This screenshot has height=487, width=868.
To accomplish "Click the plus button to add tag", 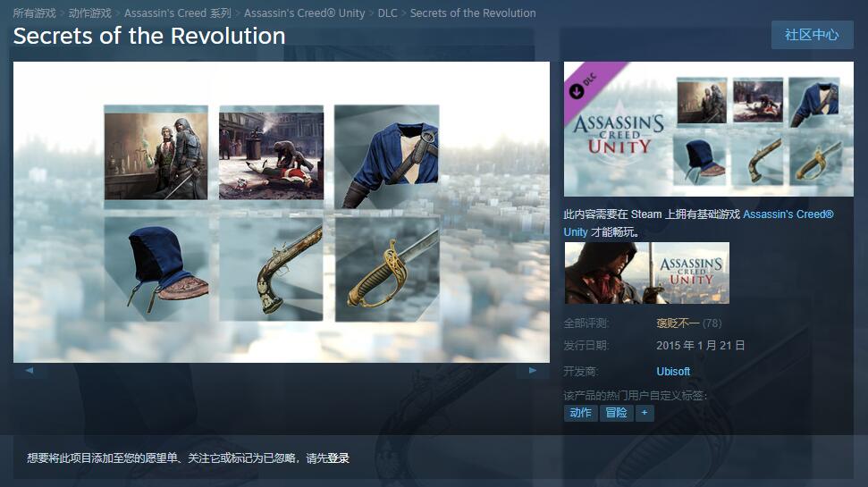I will [645, 413].
